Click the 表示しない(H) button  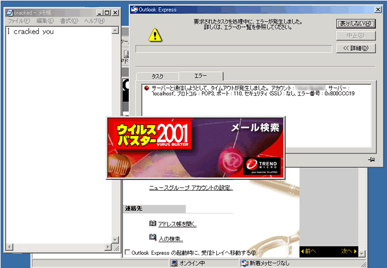pos(356,24)
